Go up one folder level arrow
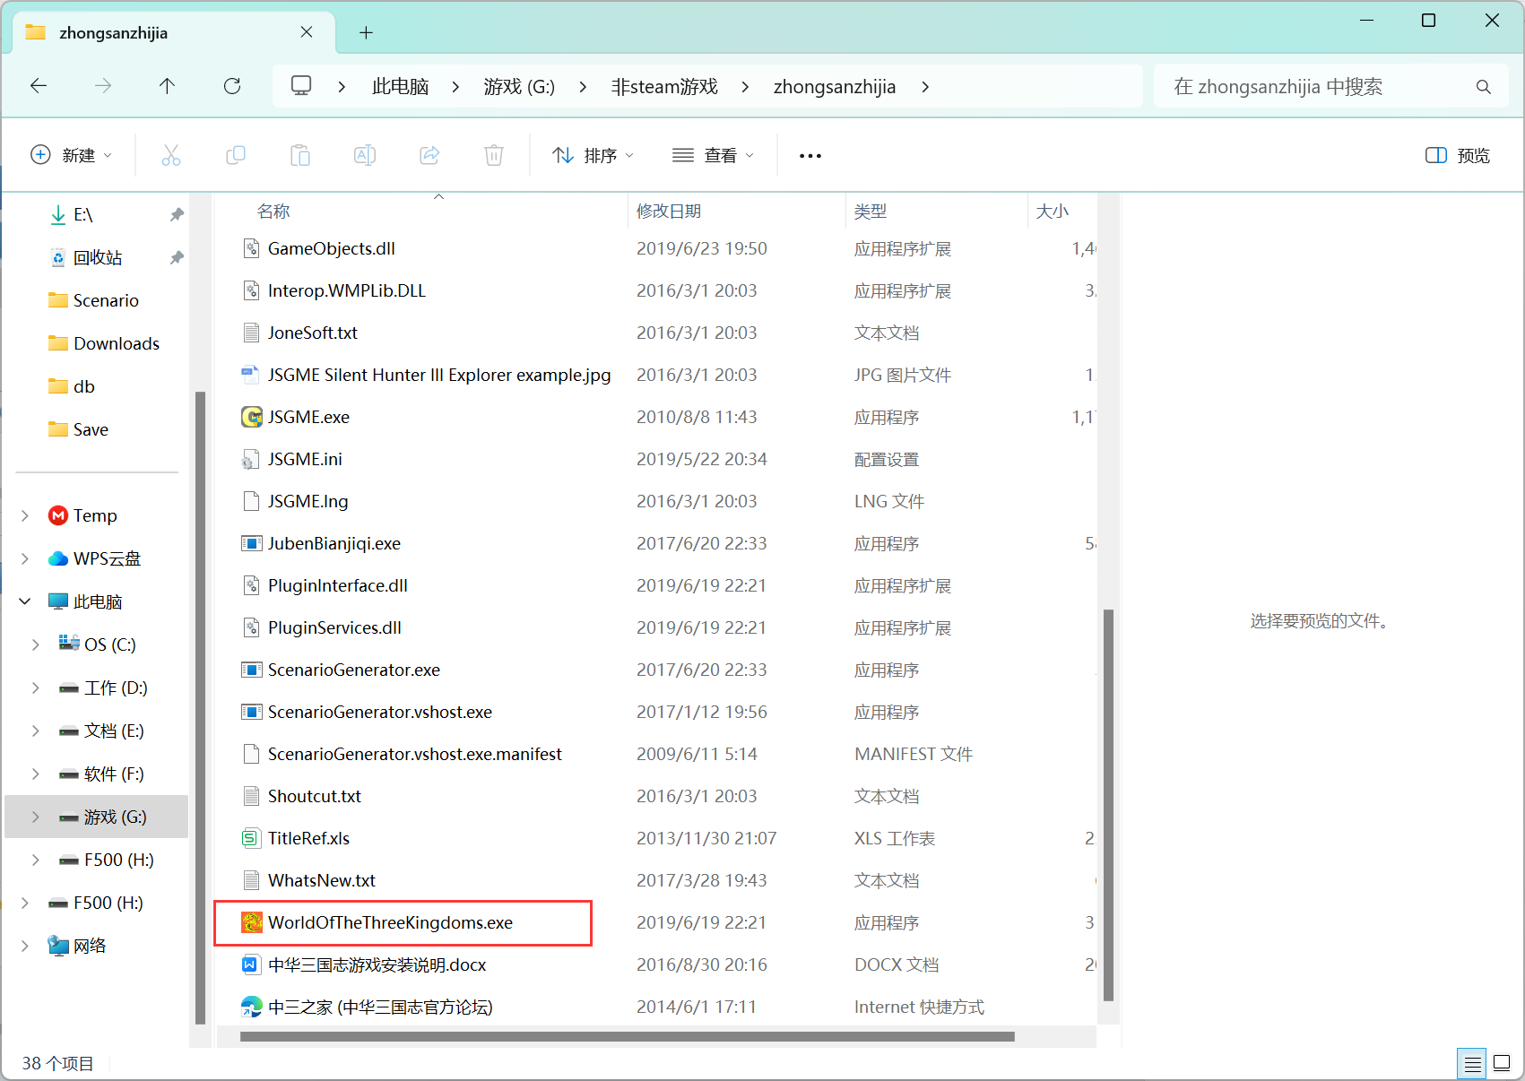1525x1081 pixels. click(167, 86)
